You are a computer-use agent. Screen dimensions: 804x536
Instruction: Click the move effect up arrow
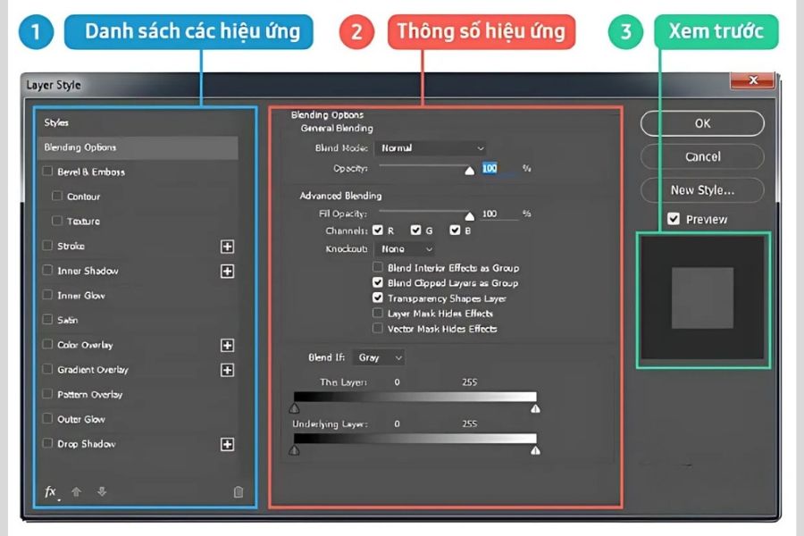pos(77,491)
